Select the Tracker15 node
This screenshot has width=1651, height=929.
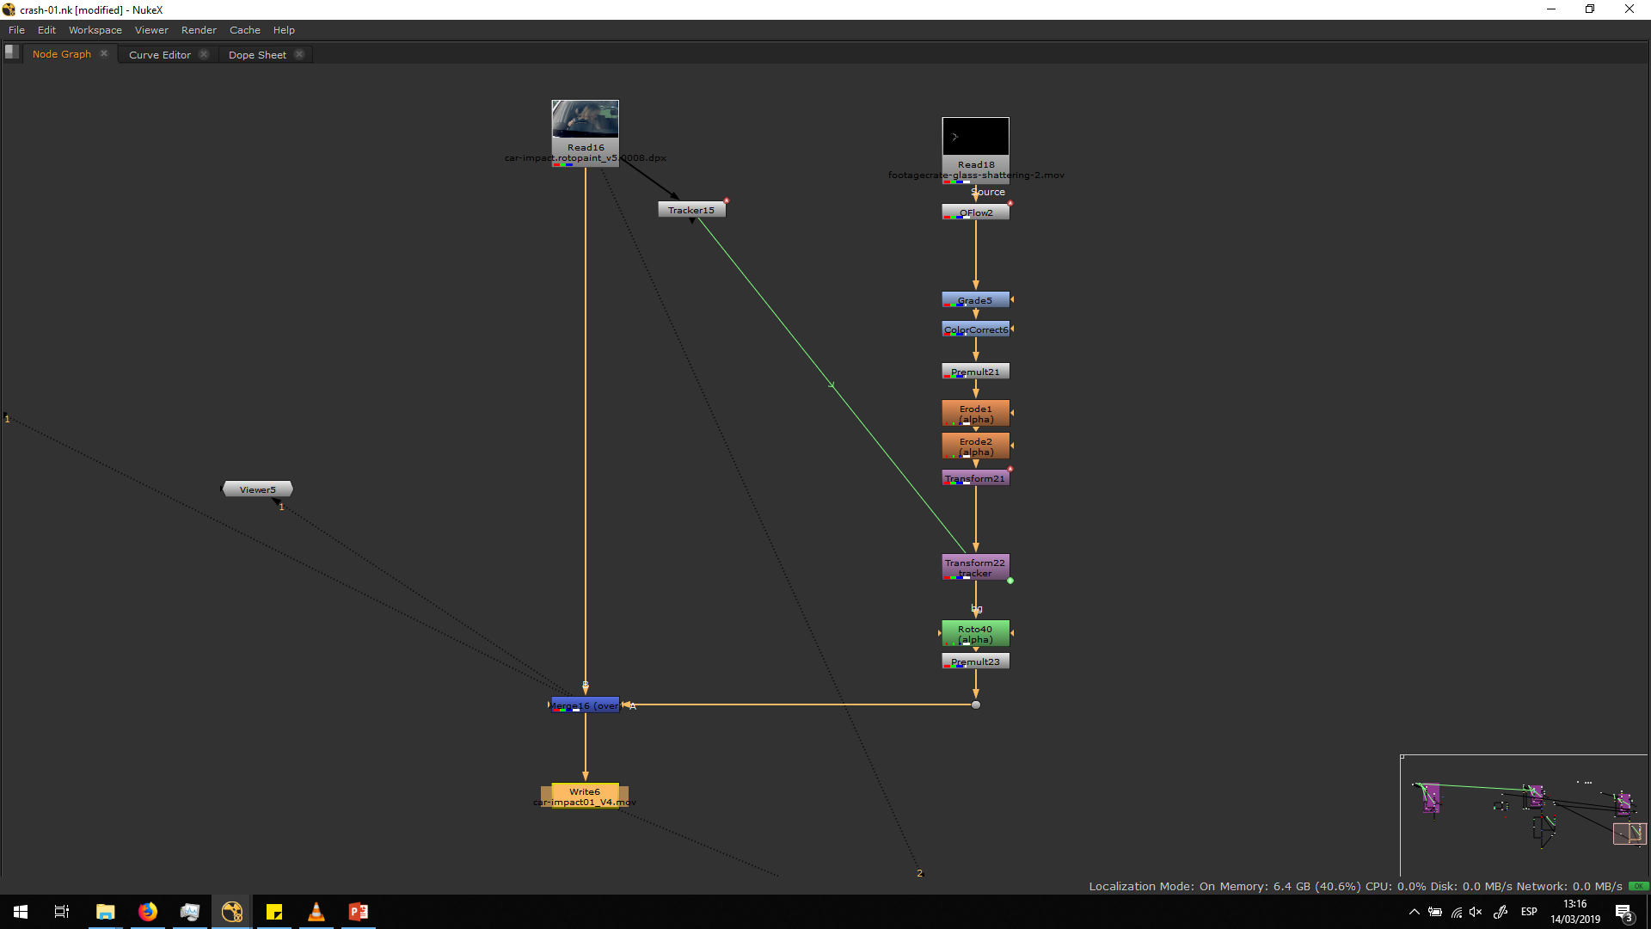click(x=691, y=210)
